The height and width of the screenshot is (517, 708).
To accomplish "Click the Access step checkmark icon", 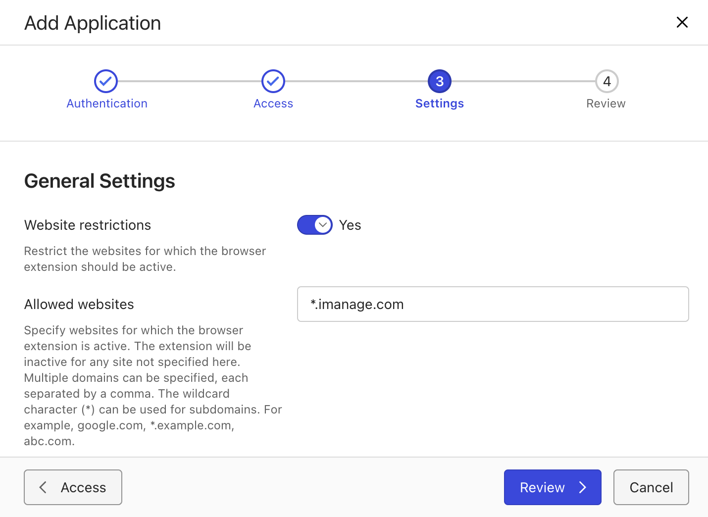I will coord(273,81).
